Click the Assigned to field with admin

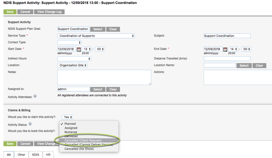point(73,89)
